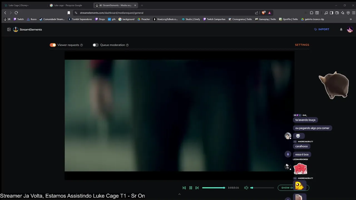Open Brave Rewards triangle icon
Screen dimensions: 356x200
click(x=270, y=13)
